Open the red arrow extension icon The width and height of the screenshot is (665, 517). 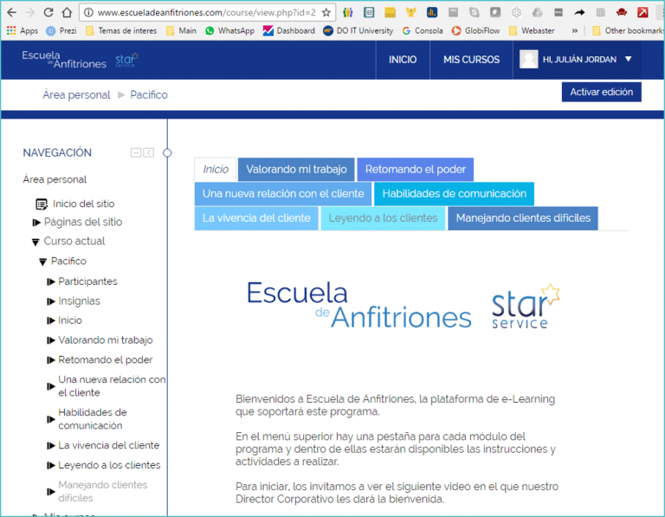pos(642,12)
